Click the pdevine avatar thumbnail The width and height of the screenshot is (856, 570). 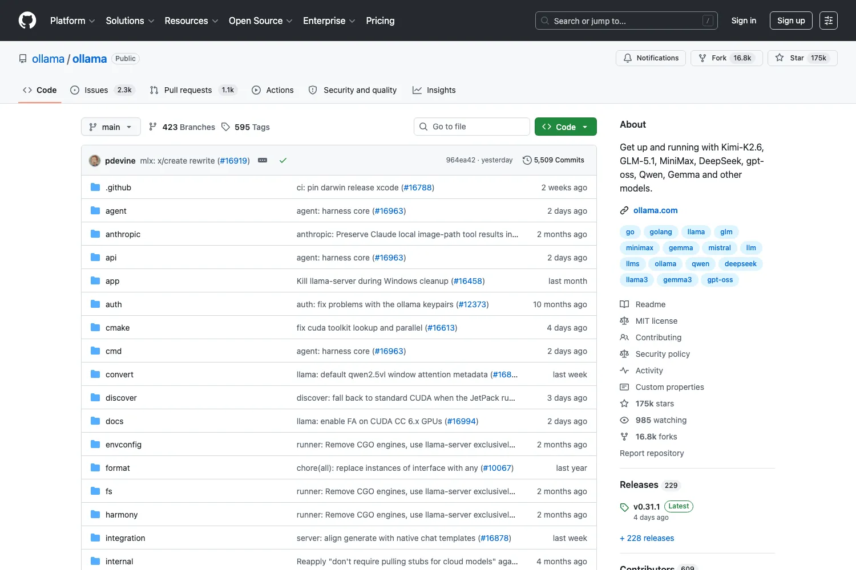95,161
